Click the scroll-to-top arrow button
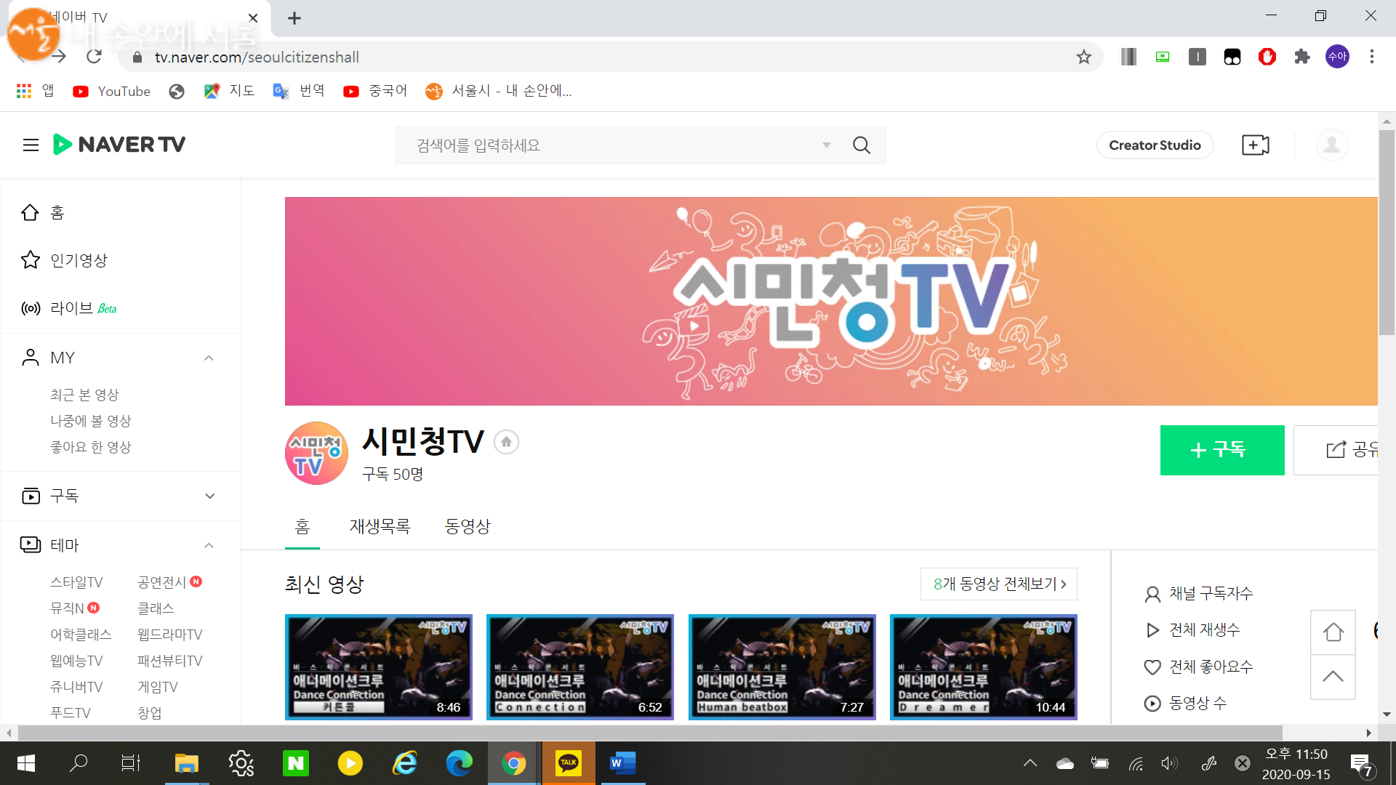The image size is (1396, 785). (1333, 677)
